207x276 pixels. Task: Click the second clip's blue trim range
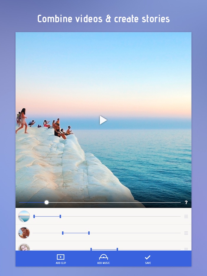[x=76, y=233]
